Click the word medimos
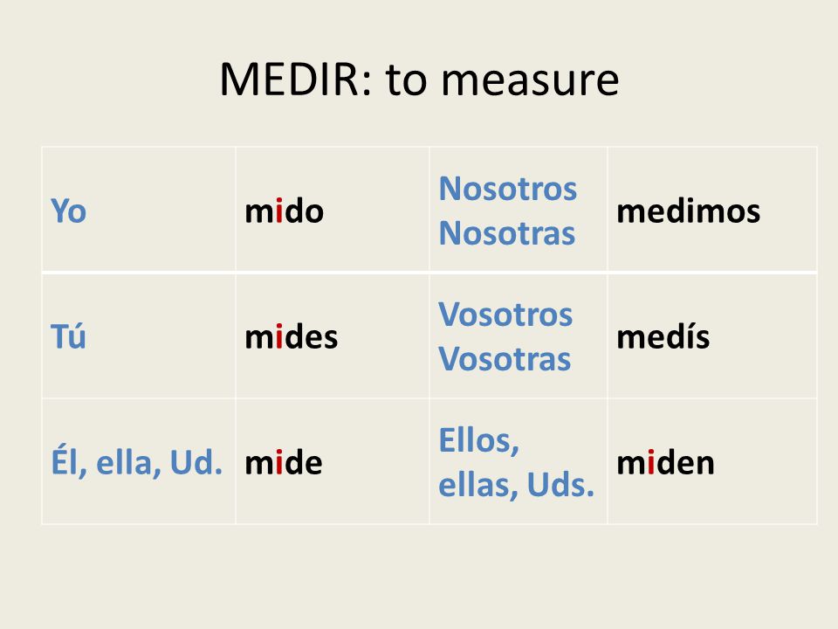 (689, 211)
